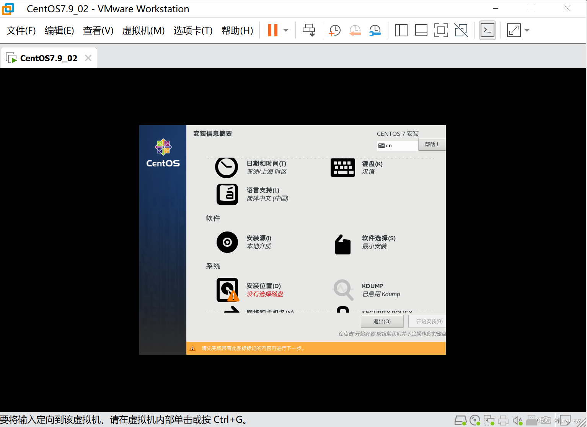
Task: Click the 帮助! button in installer
Action: pos(432,144)
